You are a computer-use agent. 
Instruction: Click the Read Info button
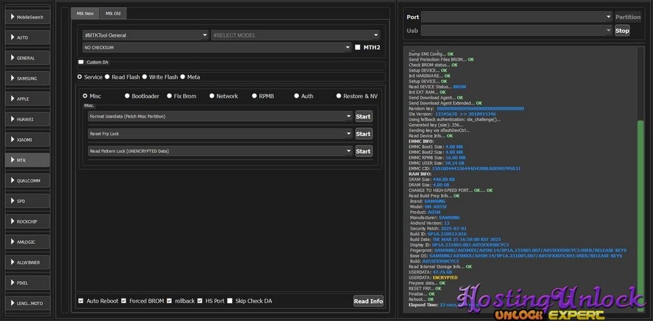(x=368, y=301)
